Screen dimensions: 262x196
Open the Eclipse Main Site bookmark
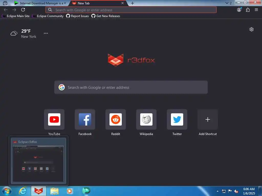click(x=16, y=16)
